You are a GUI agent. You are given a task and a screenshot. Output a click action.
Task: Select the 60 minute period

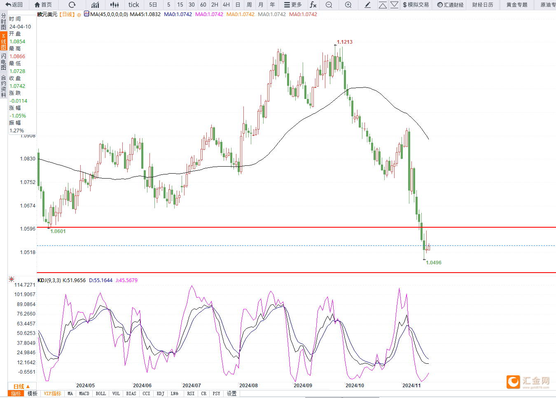(203, 5)
